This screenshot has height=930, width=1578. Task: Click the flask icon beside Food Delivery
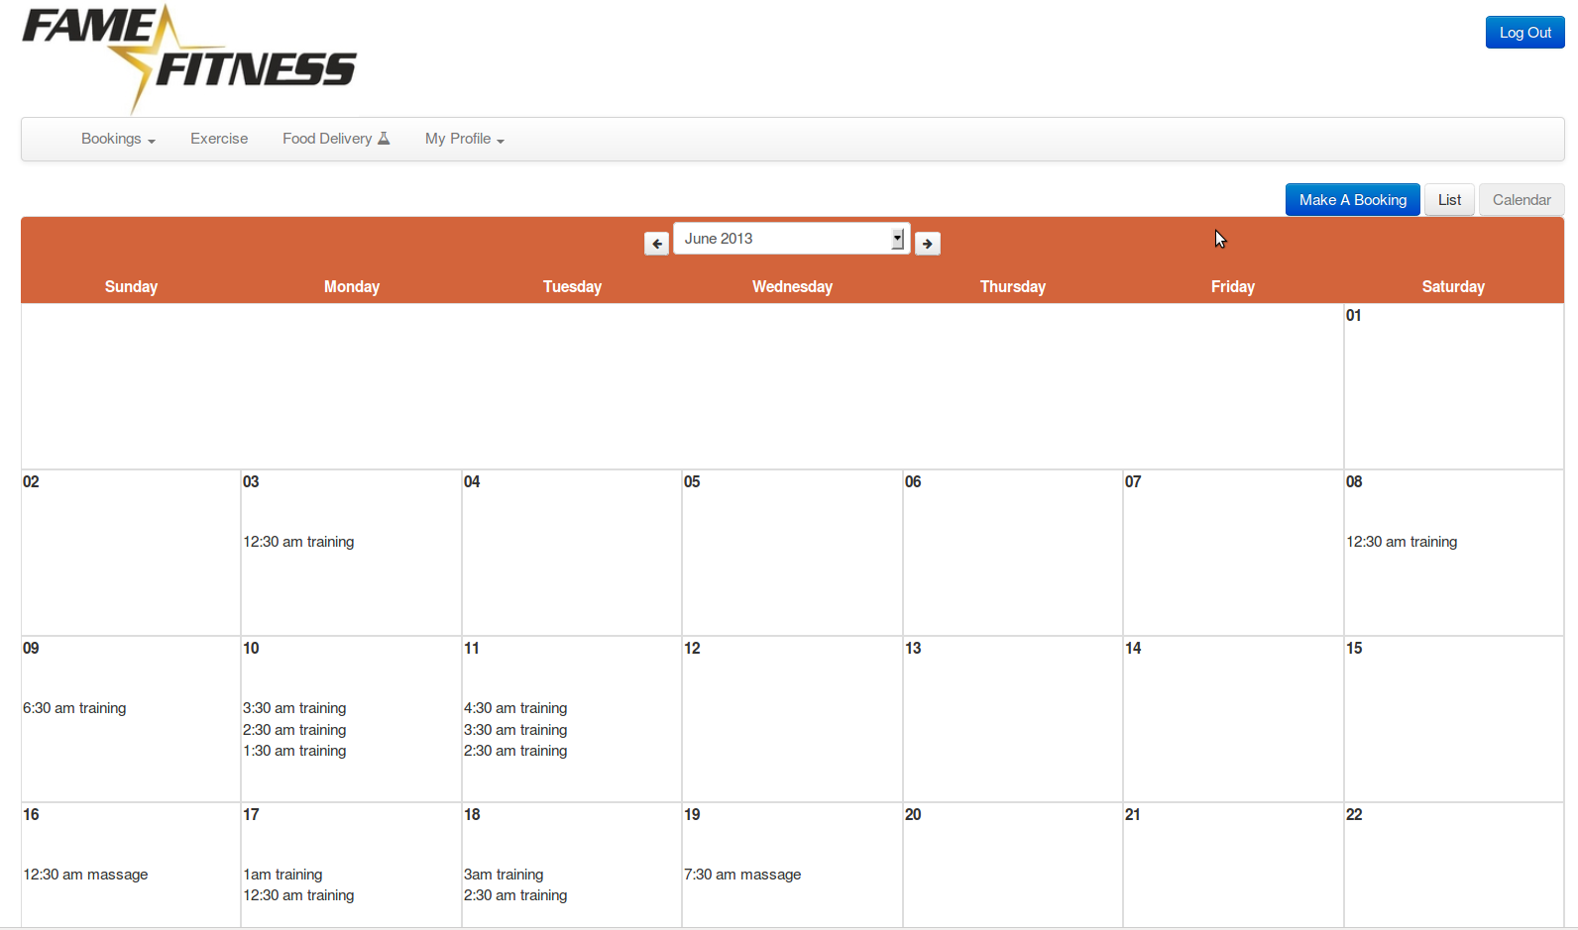[385, 139]
